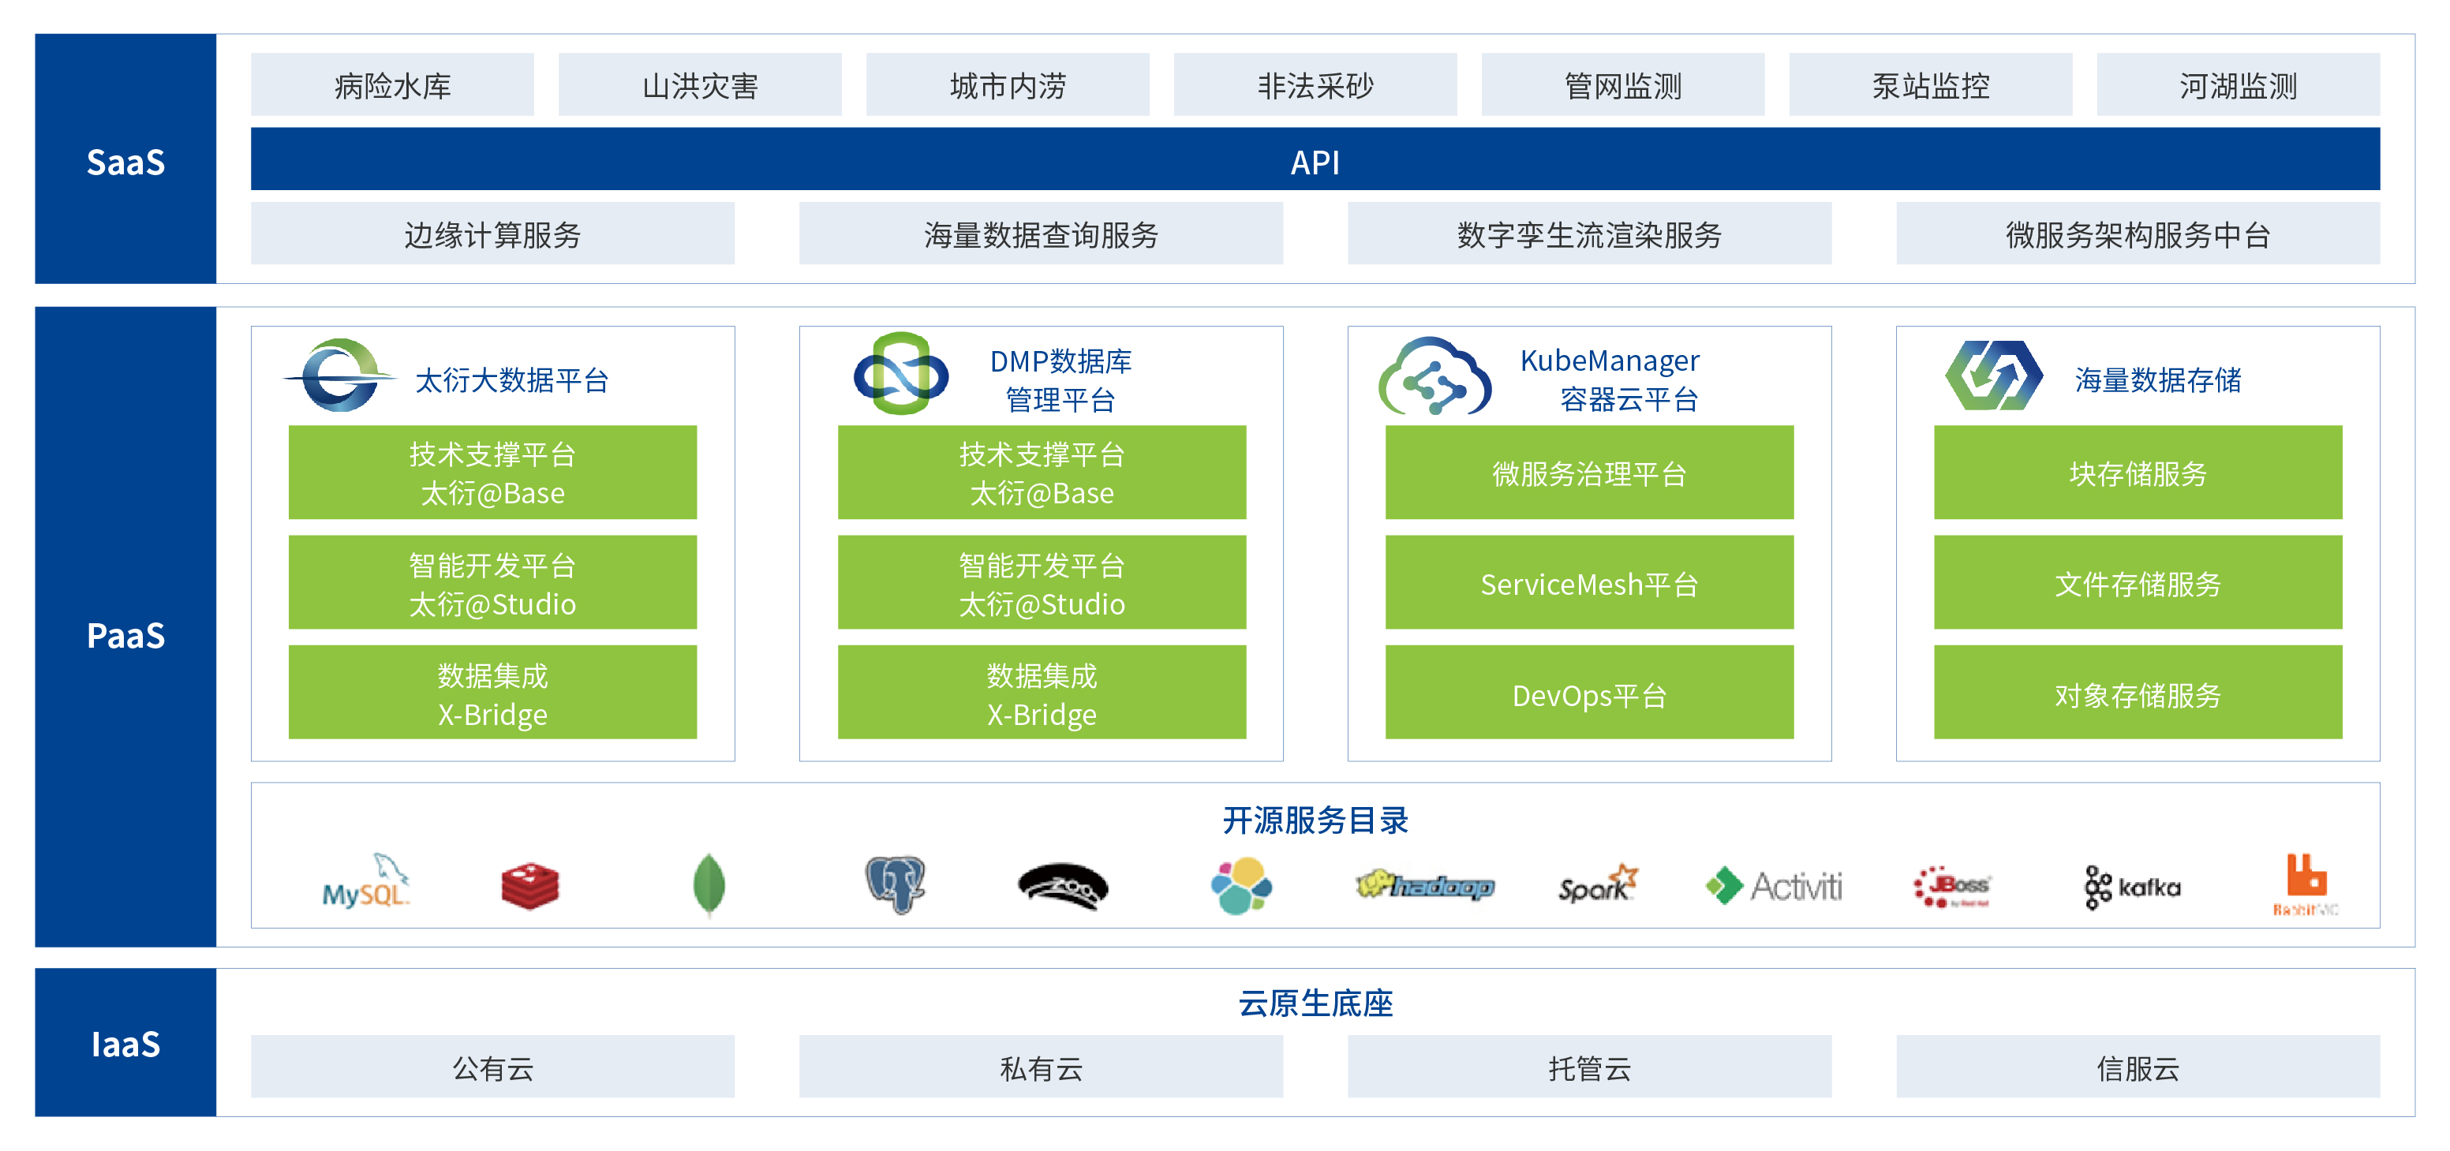Click 智能开发平台 under DMP数据库管理平台
The width and height of the screenshot is (2450, 1151).
click(x=1042, y=582)
